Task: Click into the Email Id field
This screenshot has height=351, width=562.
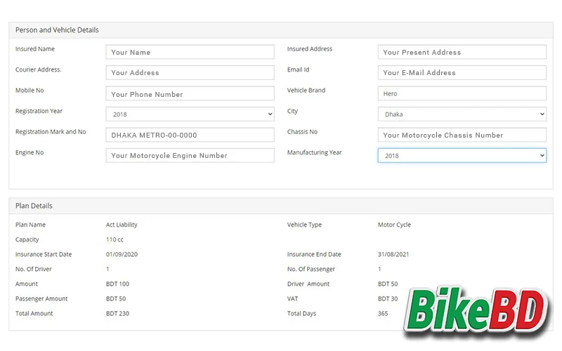Action: [x=462, y=72]
